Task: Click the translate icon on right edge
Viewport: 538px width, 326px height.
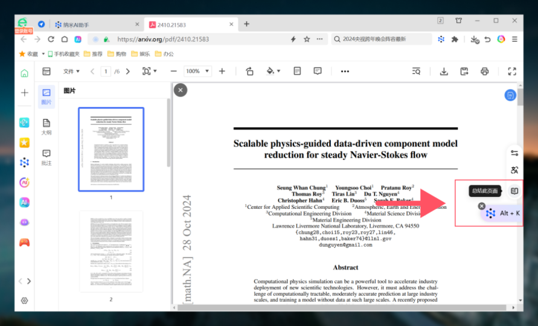Action: [514, 170]
